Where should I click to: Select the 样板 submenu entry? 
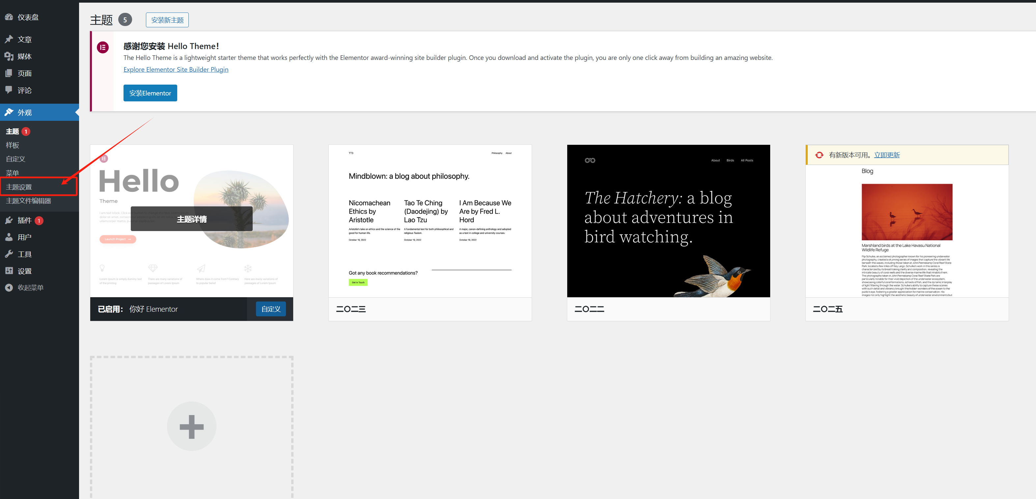click(x=13, y=145)
